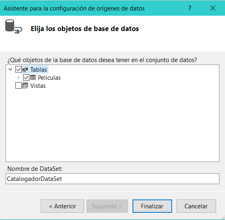Click the disabled Siguiente button
Screen dimensions: 225x220
point(107,206)
